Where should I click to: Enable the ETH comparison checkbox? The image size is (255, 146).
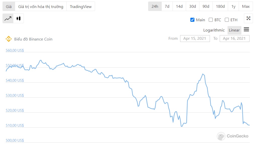coord(227,20)
